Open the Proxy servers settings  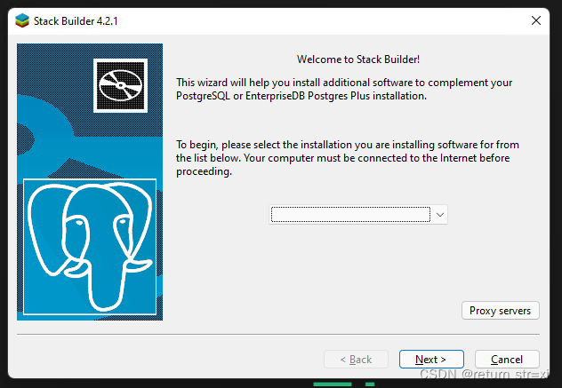[x=500, y=311]
